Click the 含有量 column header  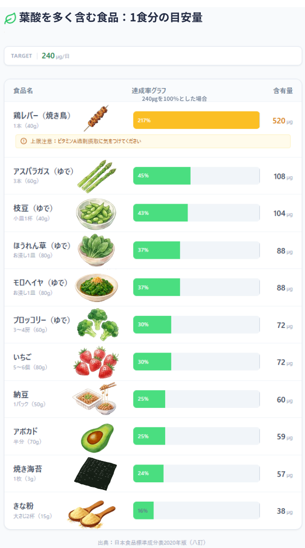point(283,91)
